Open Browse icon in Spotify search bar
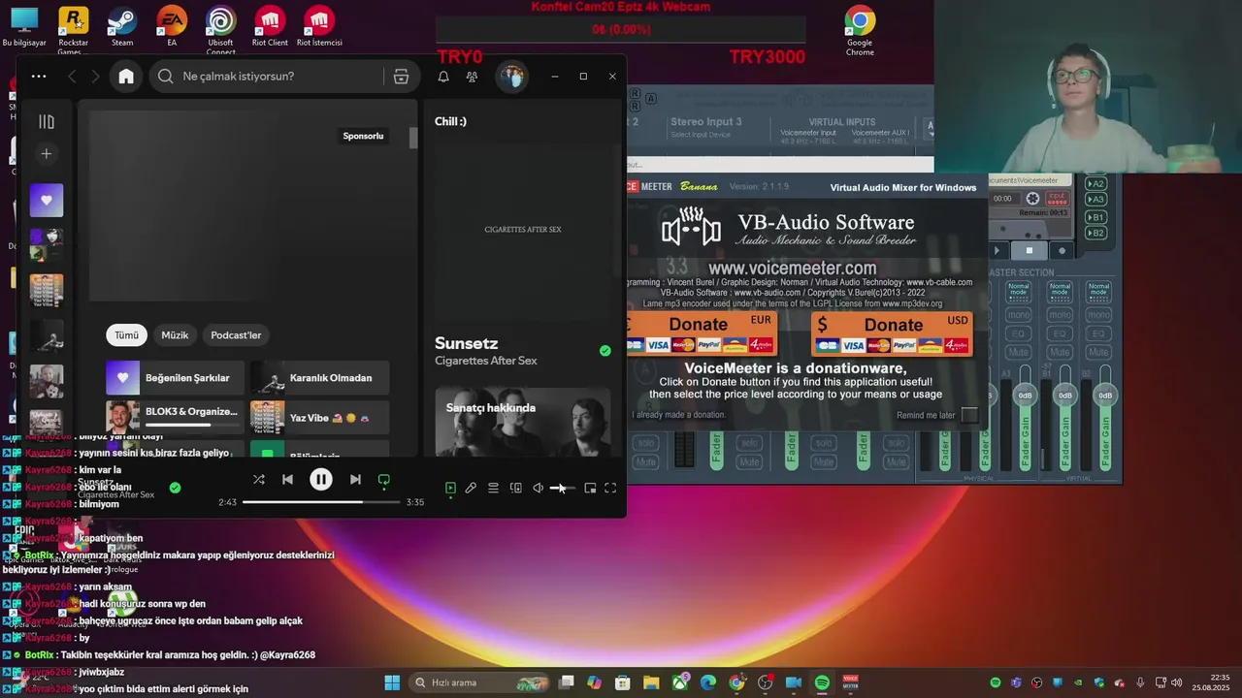Viewport: 1242px width, 698px height. click(401, 77)
